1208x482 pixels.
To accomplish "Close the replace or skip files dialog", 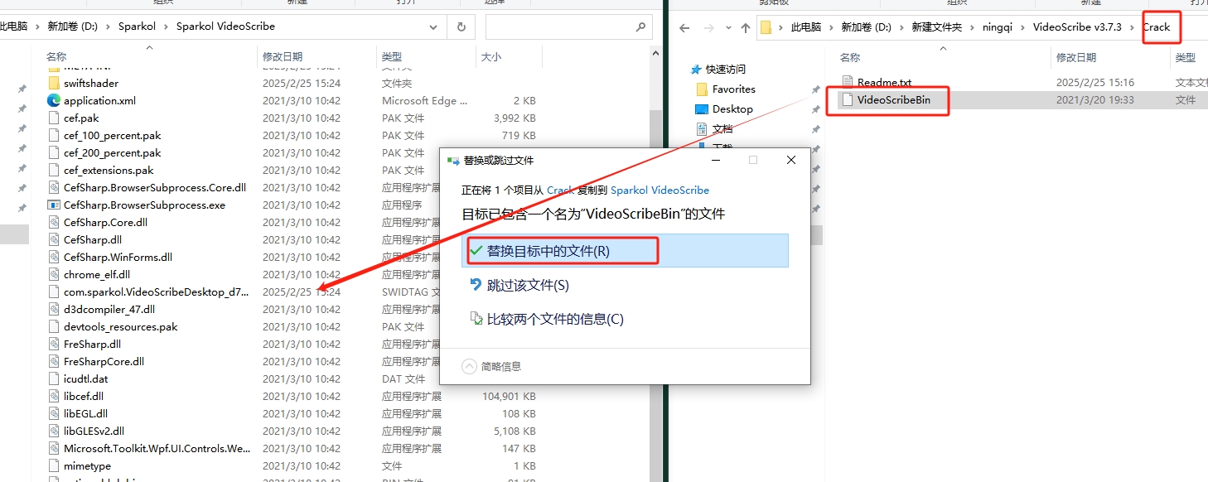I will (791, 160).
